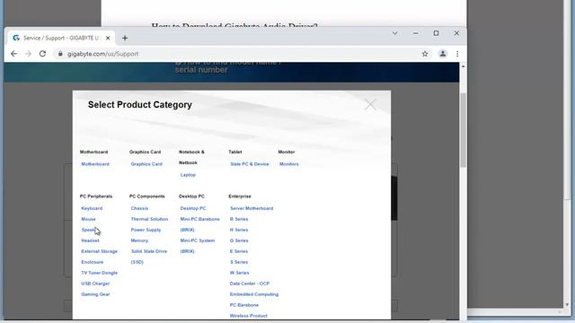Open the S Series enterprise link

click(x=239, y=262)
